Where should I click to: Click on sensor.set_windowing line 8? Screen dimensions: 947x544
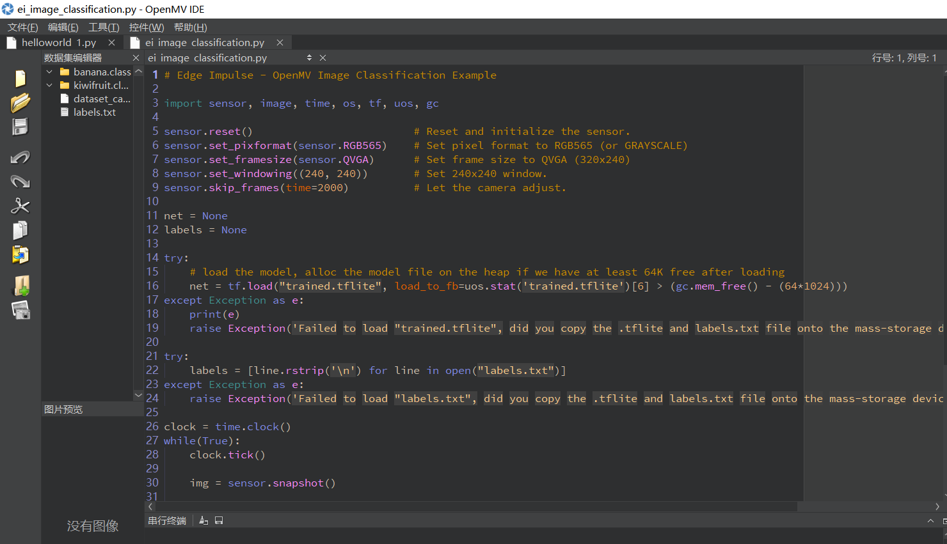click(266, 173)
